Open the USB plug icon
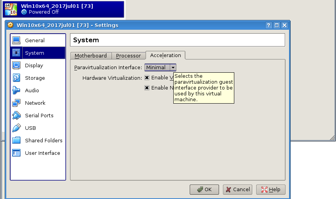The width and height of the screenshot is (336, 199). click(x=16, y=128)
